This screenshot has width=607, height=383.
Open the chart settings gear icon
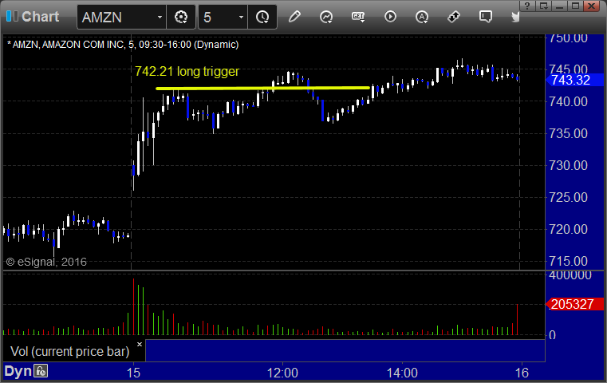[x=181, y=17]
